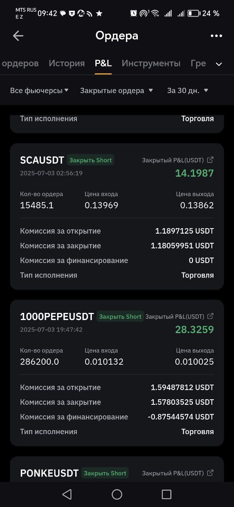Expand the tab list chevron
This screenshot has height=507, width=234.
pos(219,64)
